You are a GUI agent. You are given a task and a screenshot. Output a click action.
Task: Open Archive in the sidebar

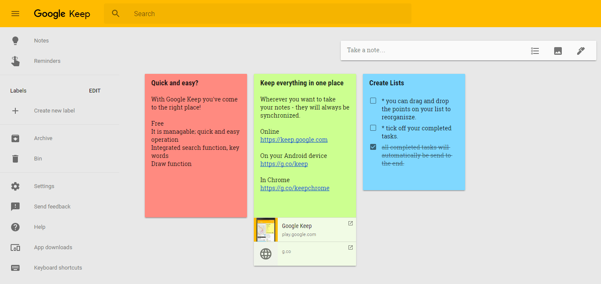point(60,138)
